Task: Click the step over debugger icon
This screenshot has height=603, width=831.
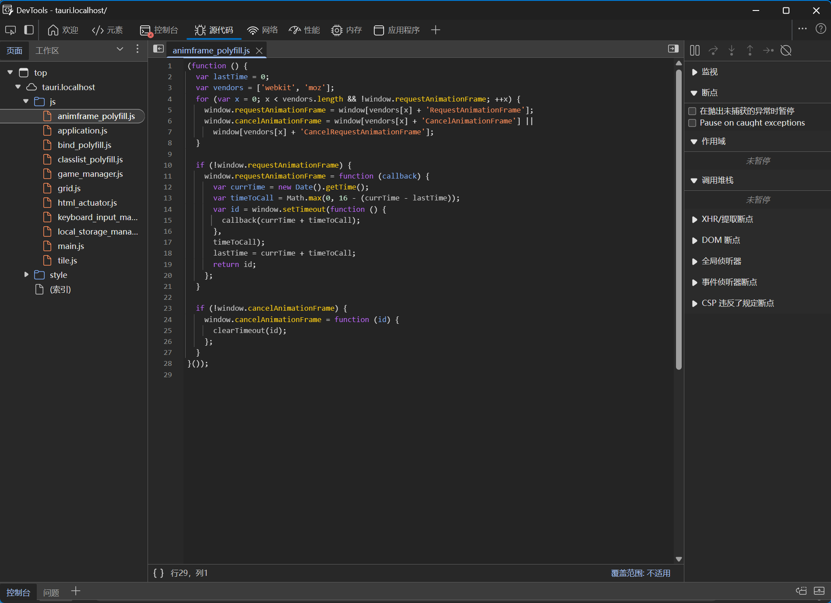Action: pyautogui.click(x=713, y=50)
